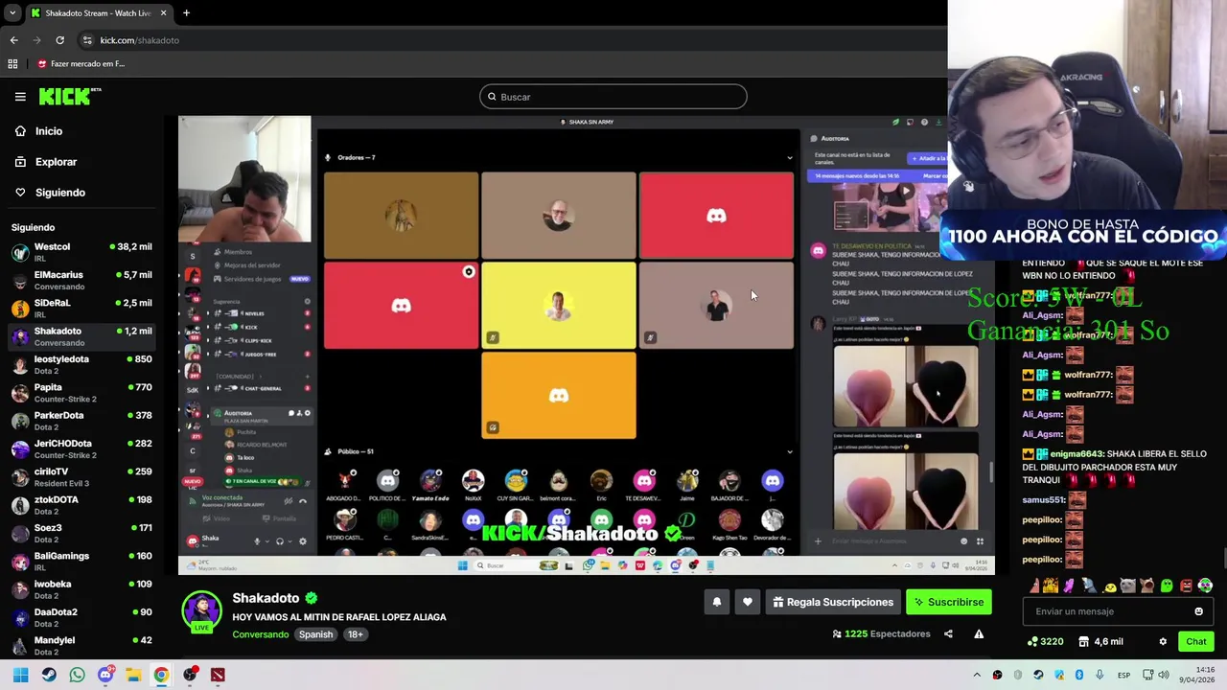Image resolution: width=1227 pixels, height=690 pixels.
Task: Click the green Suscribirse button
Action: (949, 602)
